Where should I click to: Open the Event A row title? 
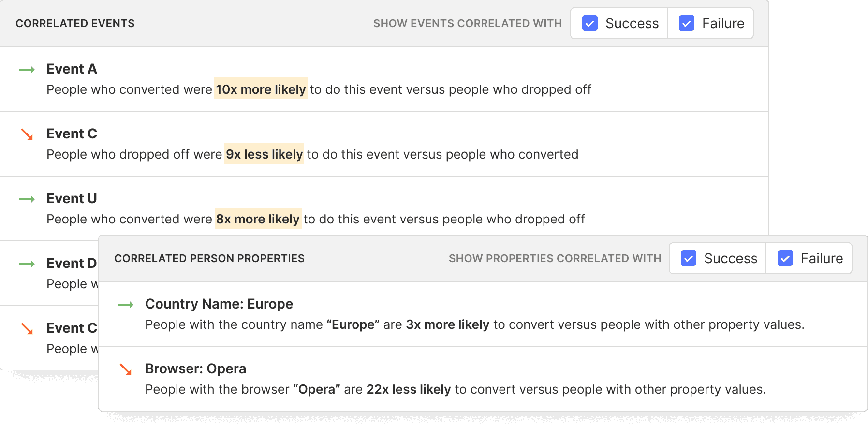[x=72, y=69]
